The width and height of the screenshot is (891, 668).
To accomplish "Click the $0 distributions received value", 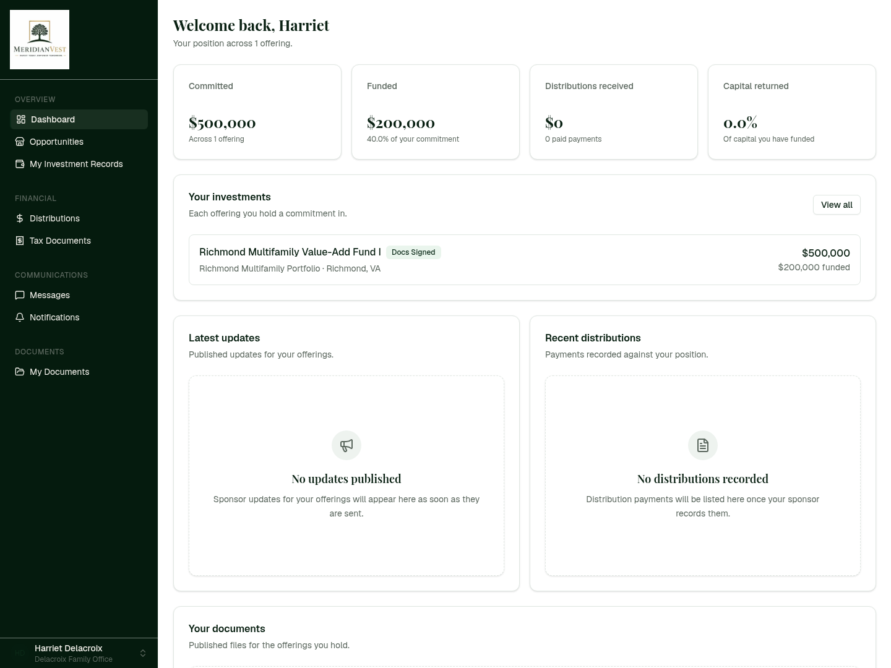I will pyautogui.click(x=554, y=122).
